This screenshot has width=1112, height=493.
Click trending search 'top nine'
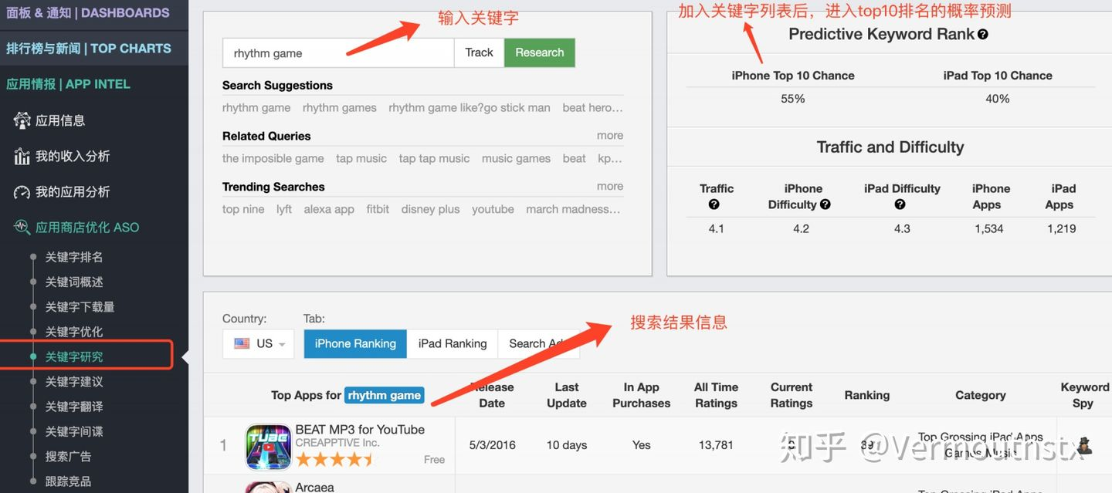point(243,209)
